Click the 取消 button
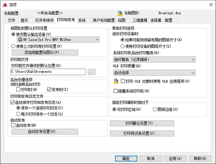 [x=151, y=159]
